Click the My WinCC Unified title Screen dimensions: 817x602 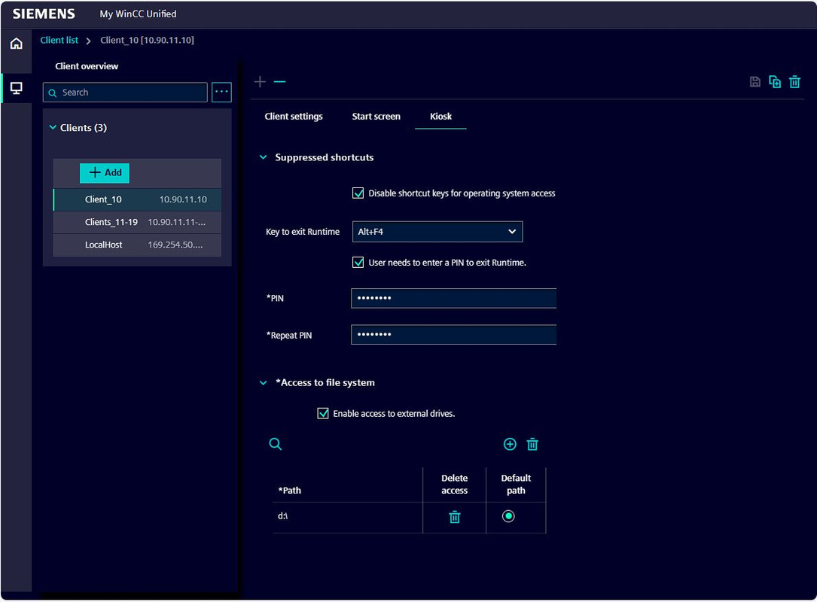click(138, 14)
